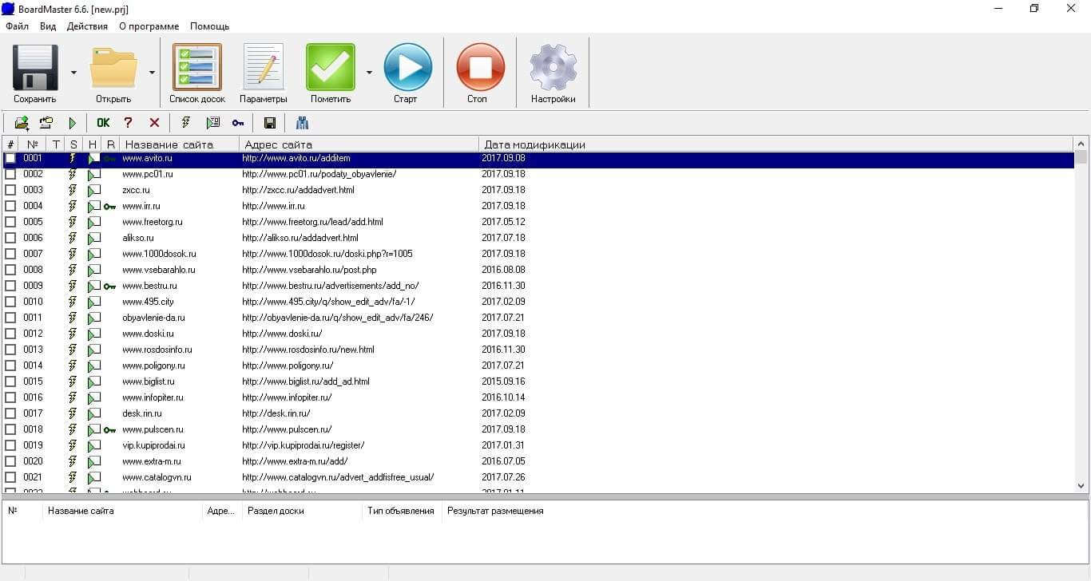Click the small green play triangle toolbar icon
1091x581 pixels.
[73, 123]
